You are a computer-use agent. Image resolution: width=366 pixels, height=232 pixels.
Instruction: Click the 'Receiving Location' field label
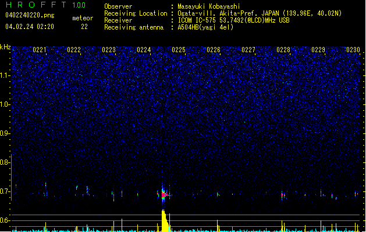click(x=136, y=13)
